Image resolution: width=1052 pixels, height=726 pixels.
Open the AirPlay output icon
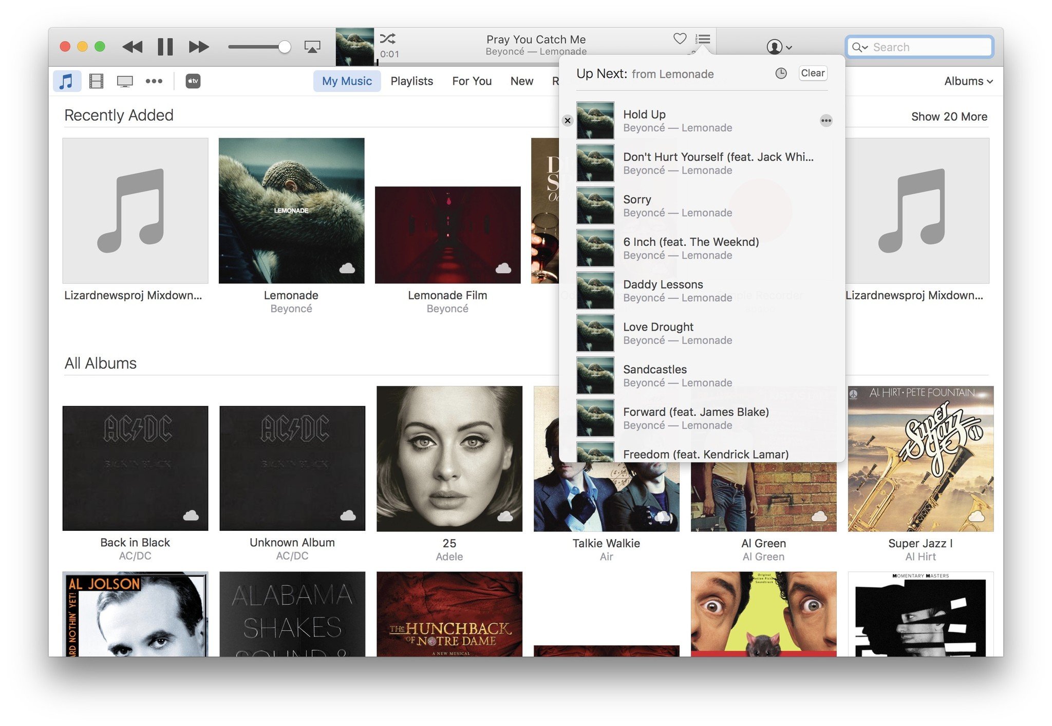click(312, 47)
